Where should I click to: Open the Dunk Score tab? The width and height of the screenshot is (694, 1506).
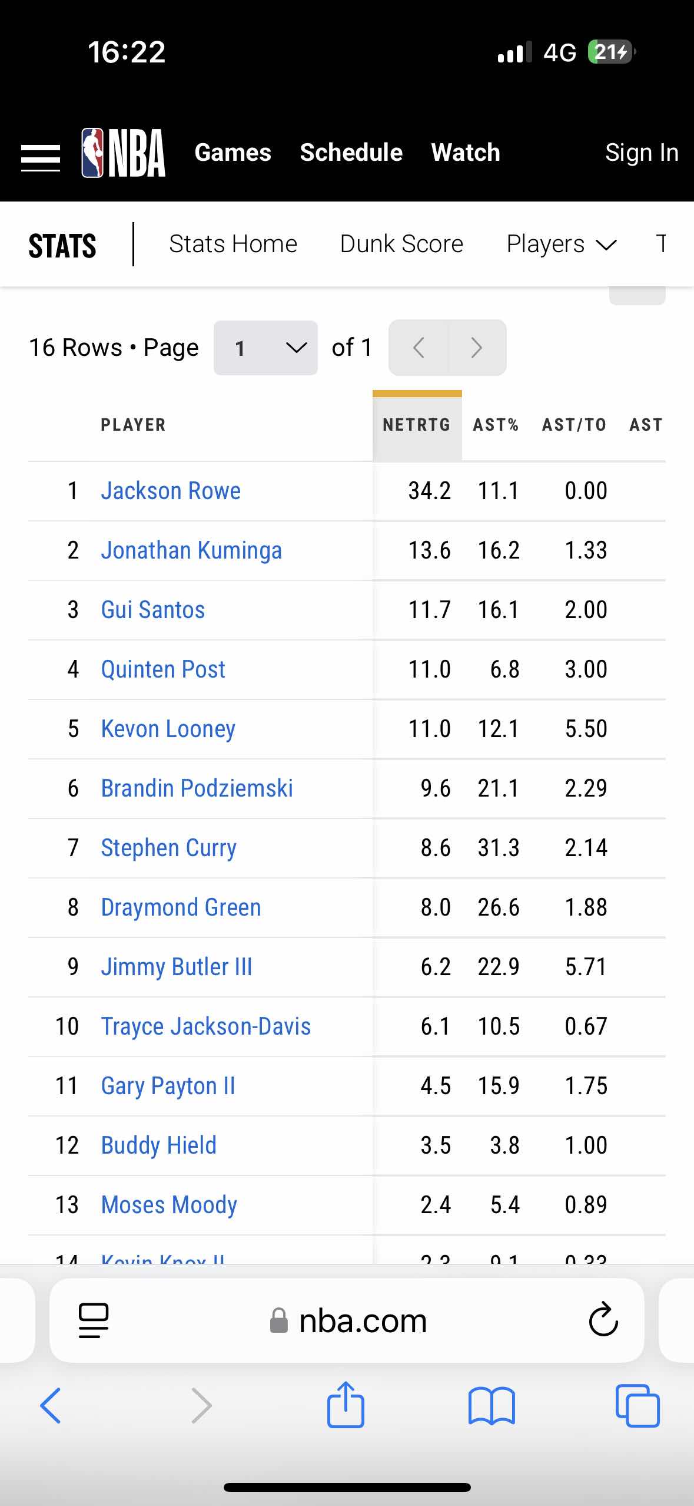[x=401, y=244]
